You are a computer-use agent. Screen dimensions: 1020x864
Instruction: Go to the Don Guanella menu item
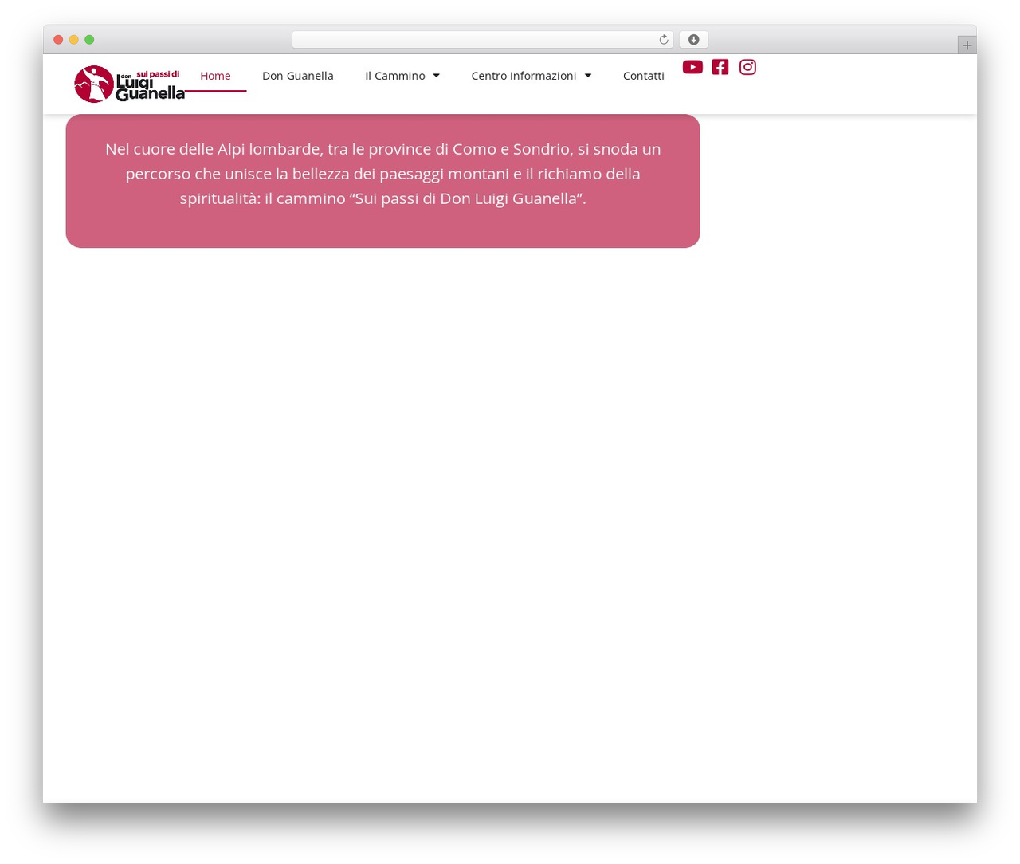point(298,76)
